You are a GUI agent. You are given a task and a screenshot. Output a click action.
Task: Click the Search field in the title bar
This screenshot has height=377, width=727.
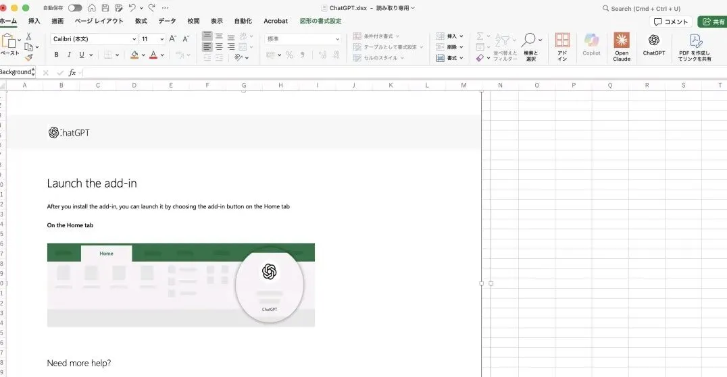click(x=641, y=8)
